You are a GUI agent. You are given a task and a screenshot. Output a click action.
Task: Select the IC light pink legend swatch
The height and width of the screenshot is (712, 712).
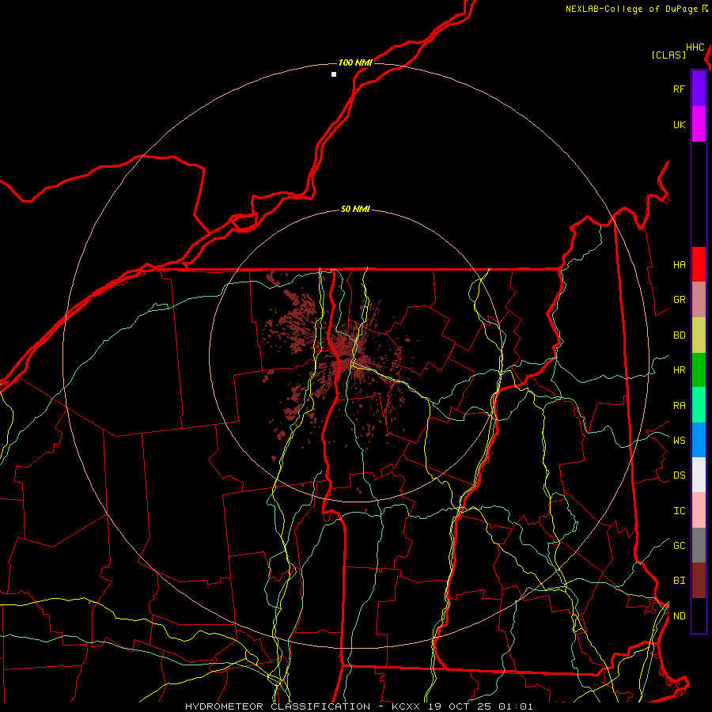click(699, 510)
